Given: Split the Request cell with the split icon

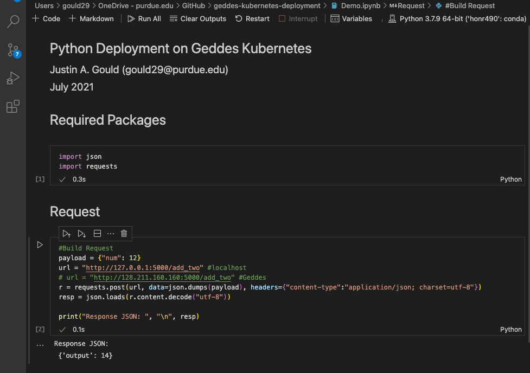Looking at the screenshot, I should [x=97, y=233].
